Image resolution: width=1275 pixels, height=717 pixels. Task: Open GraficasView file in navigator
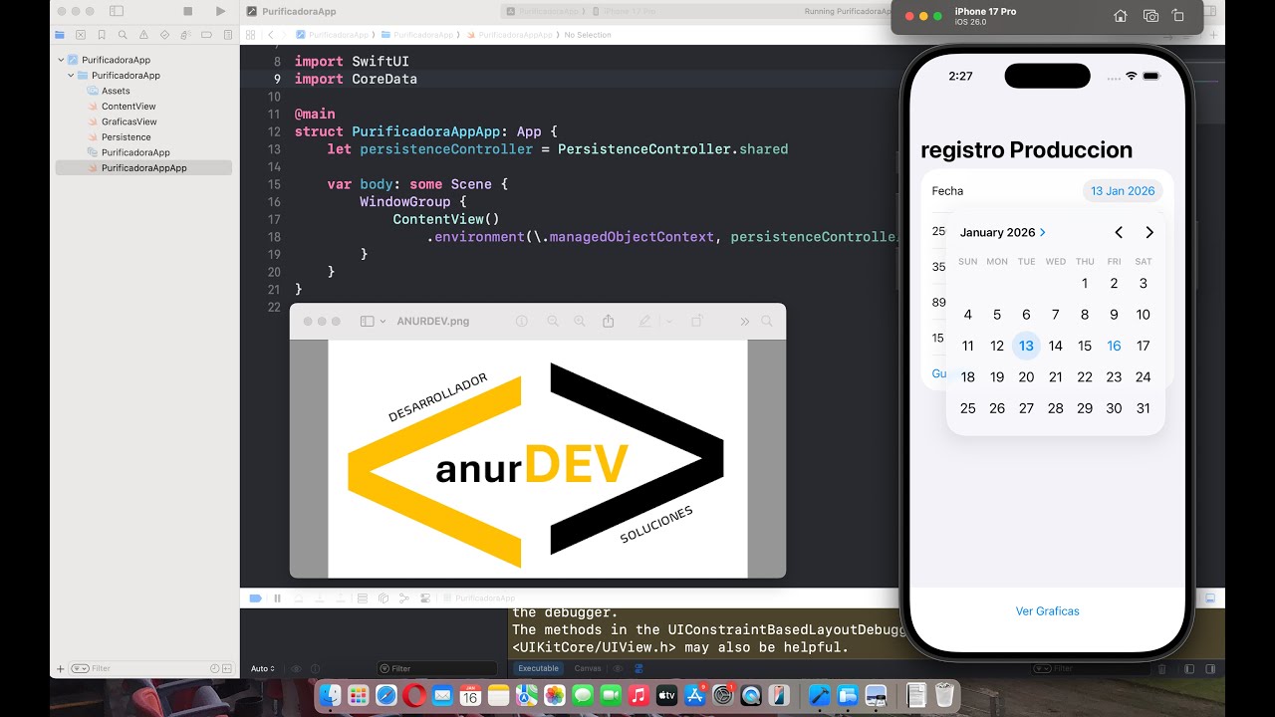tap(129, 121)
